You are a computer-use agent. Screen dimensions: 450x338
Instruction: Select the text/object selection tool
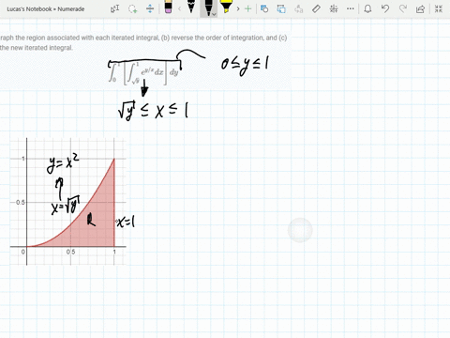(x=114, y=8)
